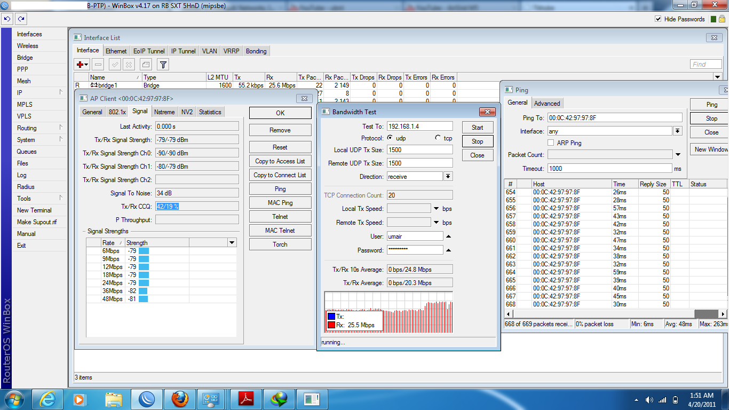Open Firefox from the taskbar

(x=180, y=399)
